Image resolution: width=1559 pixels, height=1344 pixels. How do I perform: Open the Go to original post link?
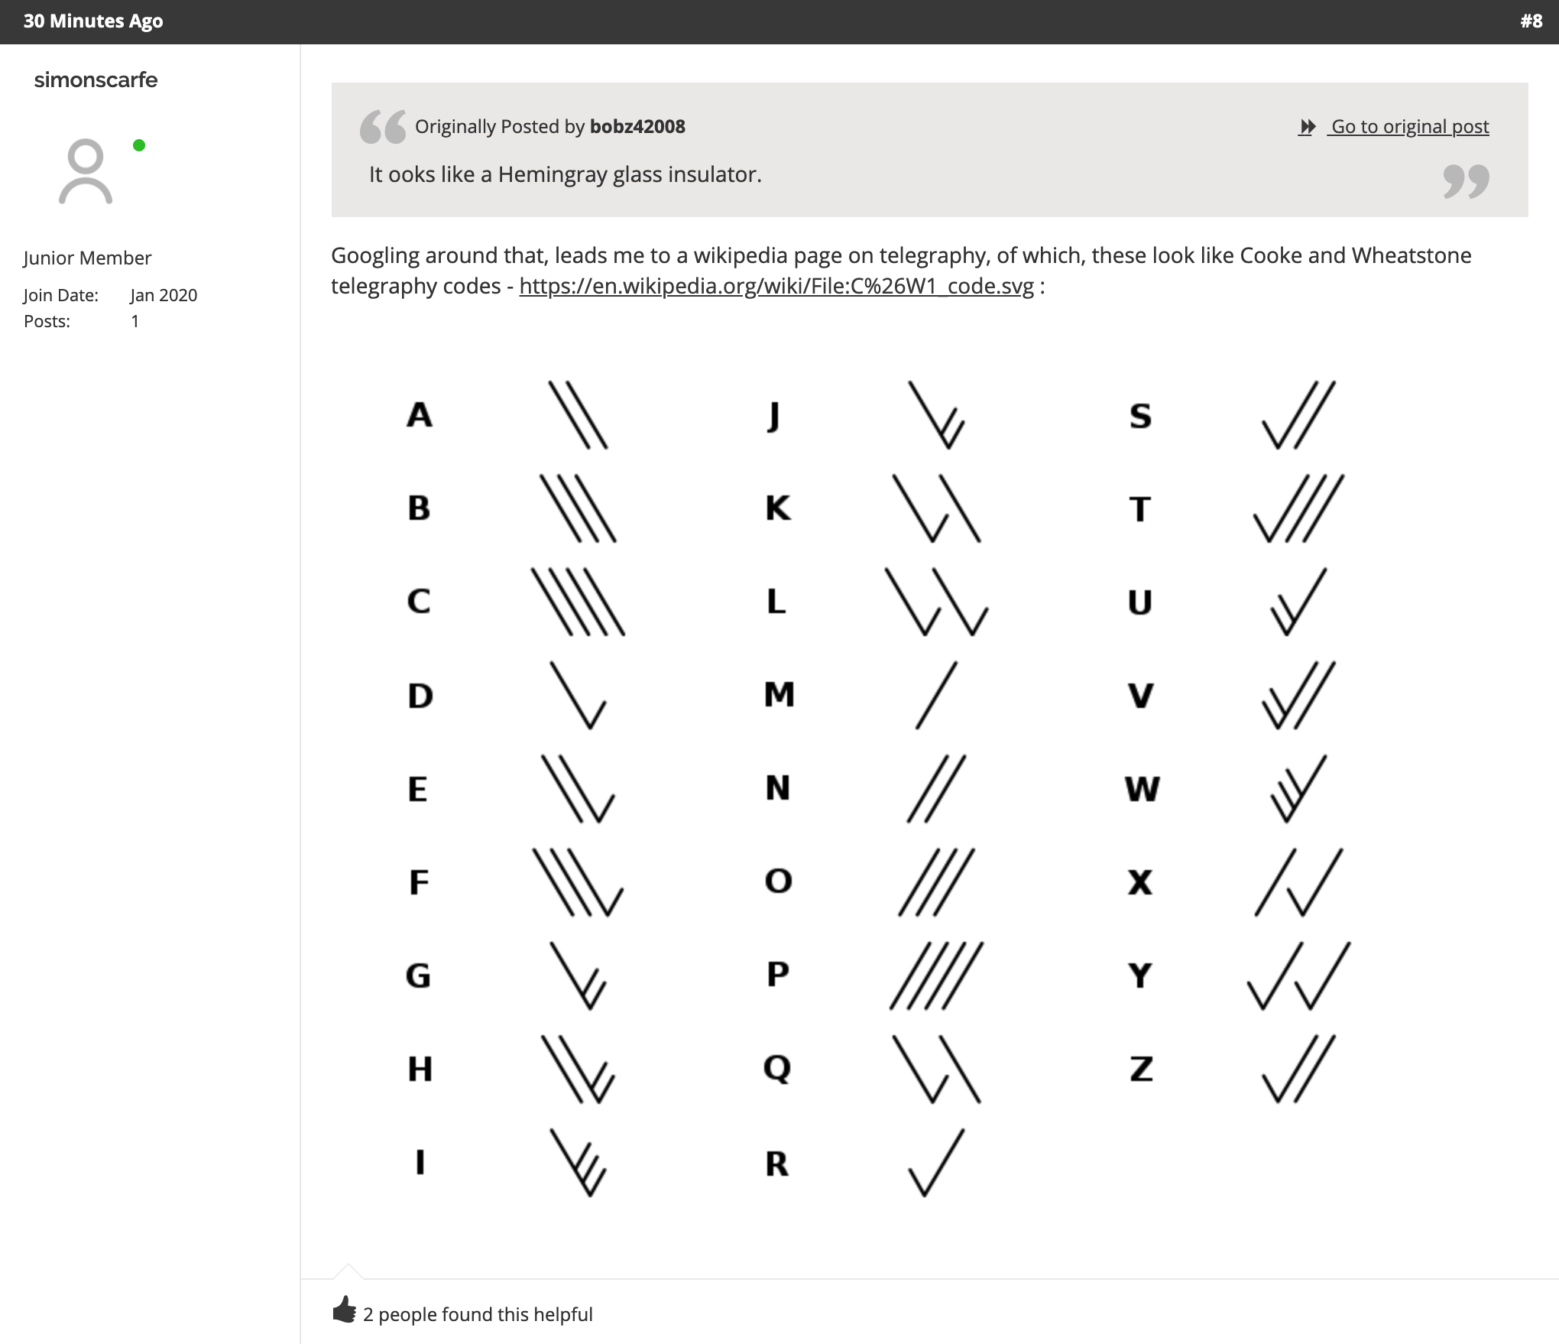(x=1410, y=126)
